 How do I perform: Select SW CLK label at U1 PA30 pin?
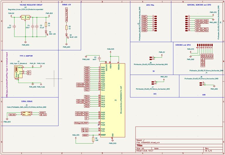pyautogui.click(x=85, y=129)
